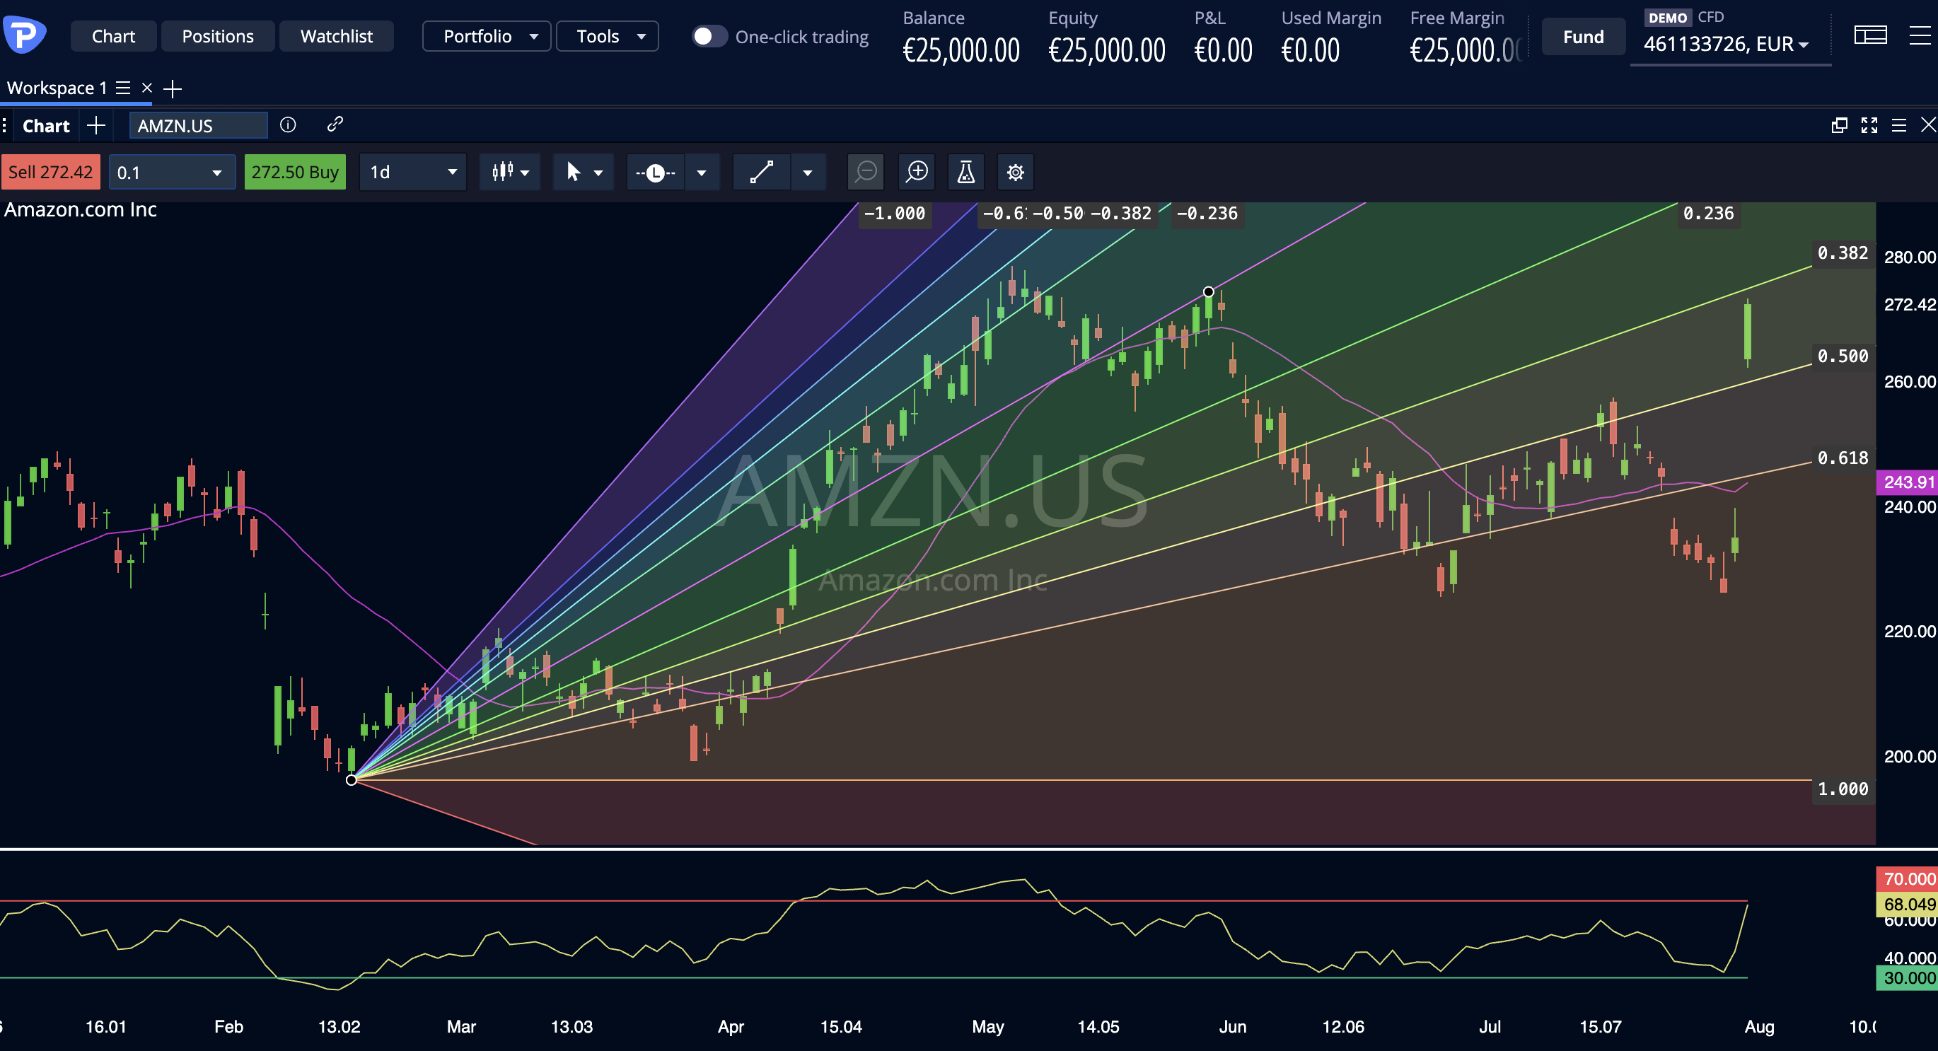The width and height of the screenshot is (1938, 1051).
Task: Zoom in the chart
Action: point(917,173)
